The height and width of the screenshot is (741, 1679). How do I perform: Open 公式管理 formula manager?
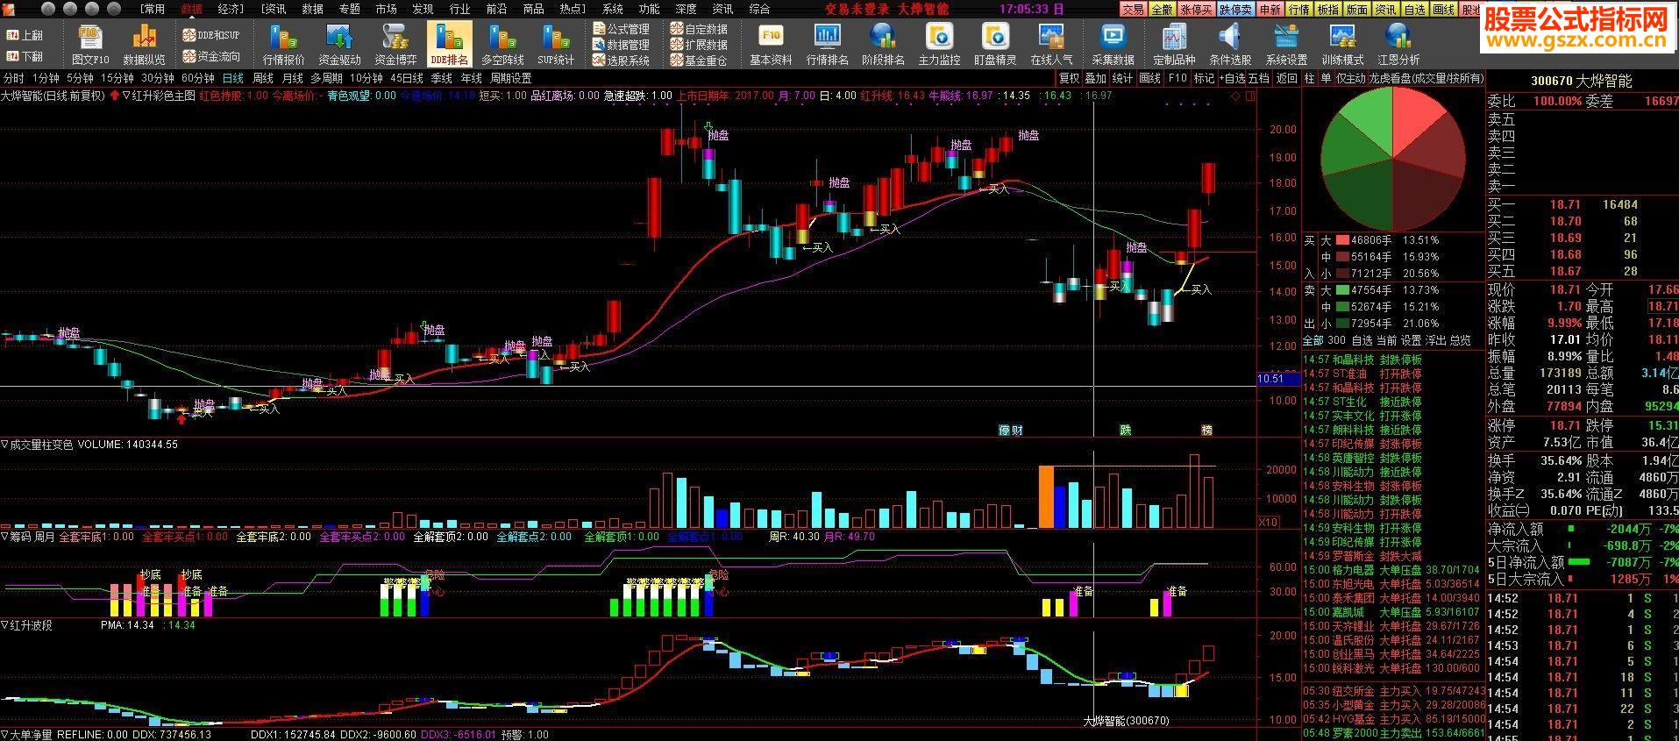pyautogui.click(x=621, y=29)
